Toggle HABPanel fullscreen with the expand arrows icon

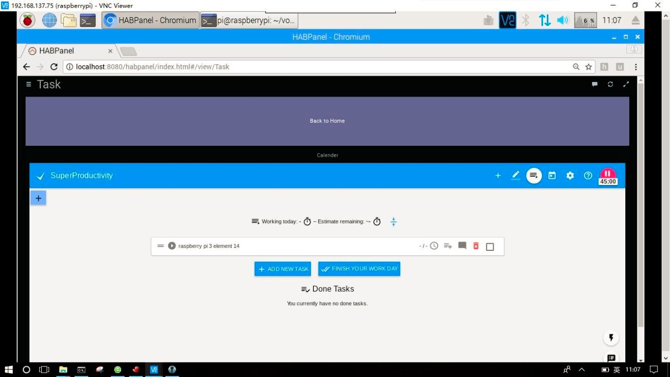click(626, 84)
